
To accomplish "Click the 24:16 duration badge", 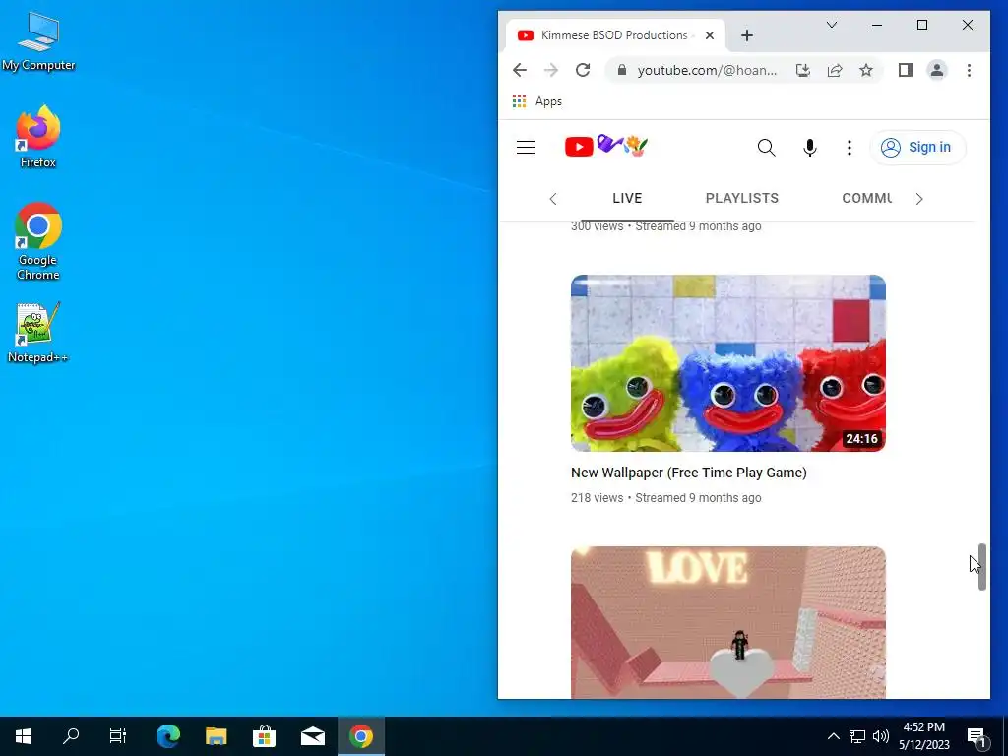I will point(861,438).
